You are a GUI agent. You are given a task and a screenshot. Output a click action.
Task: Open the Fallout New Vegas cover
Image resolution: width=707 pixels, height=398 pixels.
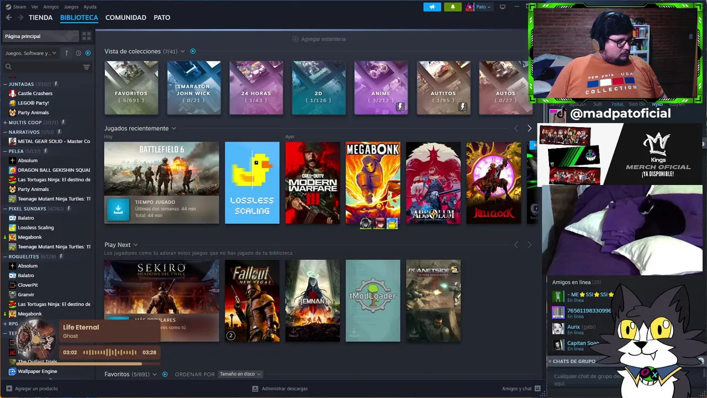coord(252,301)
